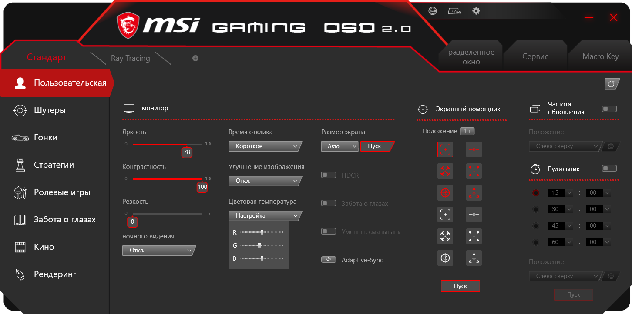Open the RGB lighting icon
This screenshot has height=314, width=632.
point(432,11)
